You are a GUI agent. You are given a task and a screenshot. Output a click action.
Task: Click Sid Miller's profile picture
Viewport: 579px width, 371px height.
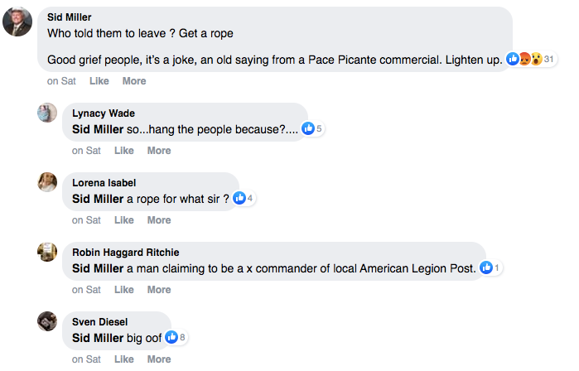coord(17,22)
